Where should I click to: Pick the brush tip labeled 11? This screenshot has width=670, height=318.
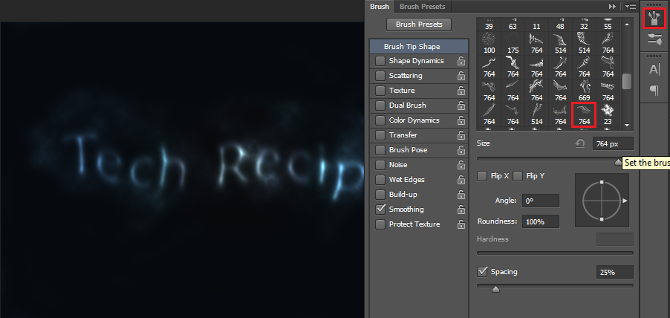536,25
